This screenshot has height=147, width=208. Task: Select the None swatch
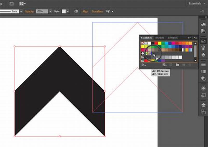(x=142, y=43)
